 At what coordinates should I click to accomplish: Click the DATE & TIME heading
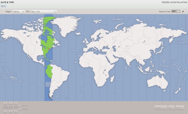7,2
